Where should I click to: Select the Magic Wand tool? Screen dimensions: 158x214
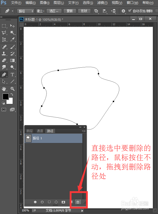click(x=12, y=33)
